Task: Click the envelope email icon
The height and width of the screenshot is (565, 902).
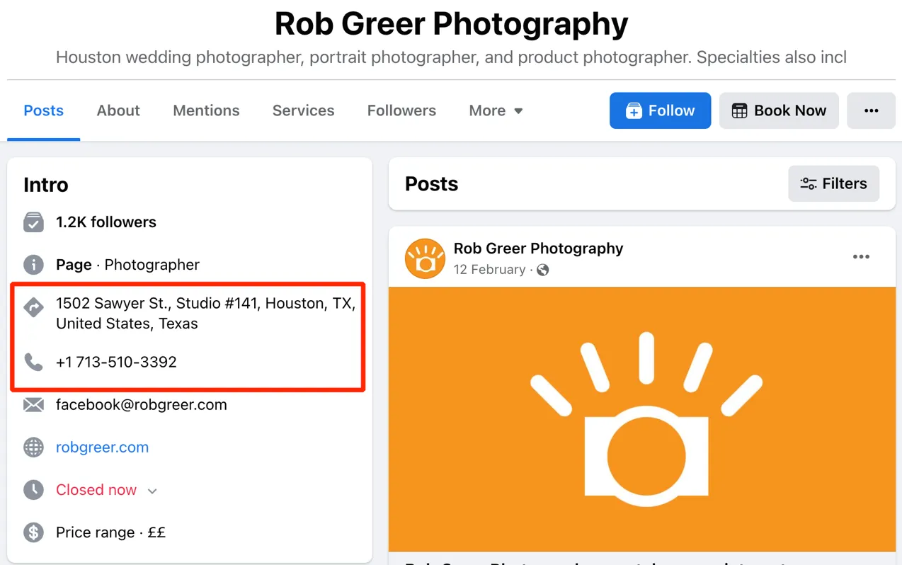Action: (x=33, y=405)
